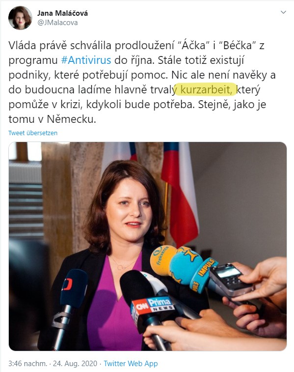Open the #Antivirus hashtag
Screen dimensions: 294x372
click(x=86, y=60)
